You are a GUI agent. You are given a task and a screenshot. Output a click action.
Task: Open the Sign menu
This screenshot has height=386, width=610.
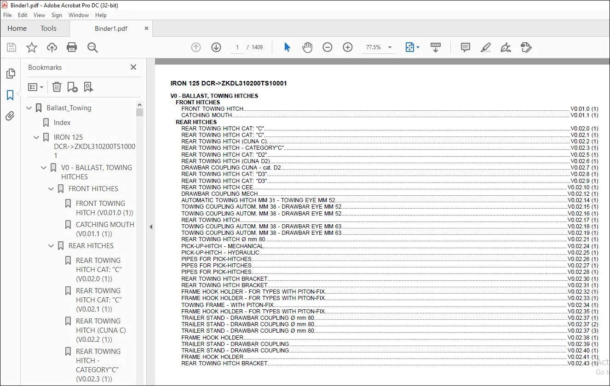click(x=57, y=15)
